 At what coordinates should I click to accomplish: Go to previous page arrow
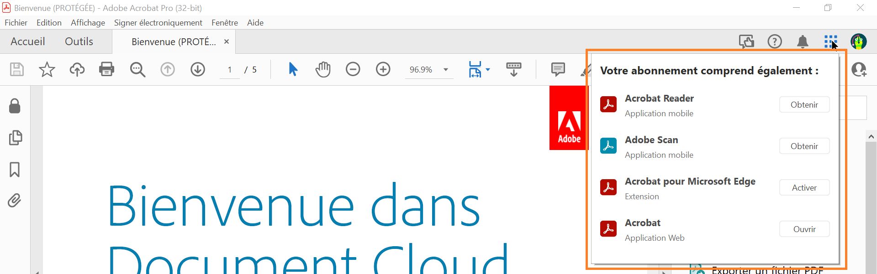(x=168, y=69)
